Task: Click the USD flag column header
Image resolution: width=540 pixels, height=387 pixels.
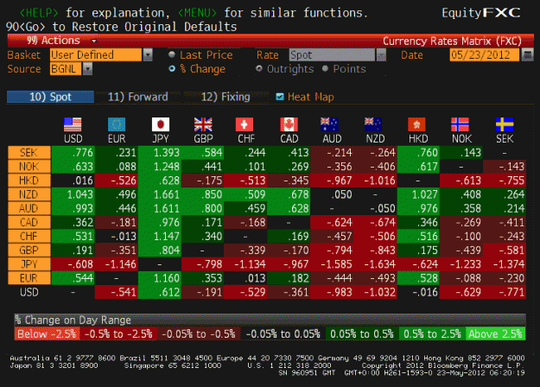Action: point(73,124)
